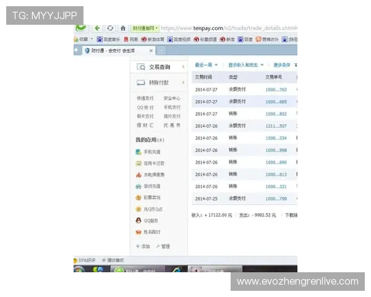Click the 理财汇 link

(x=145, y=125)
